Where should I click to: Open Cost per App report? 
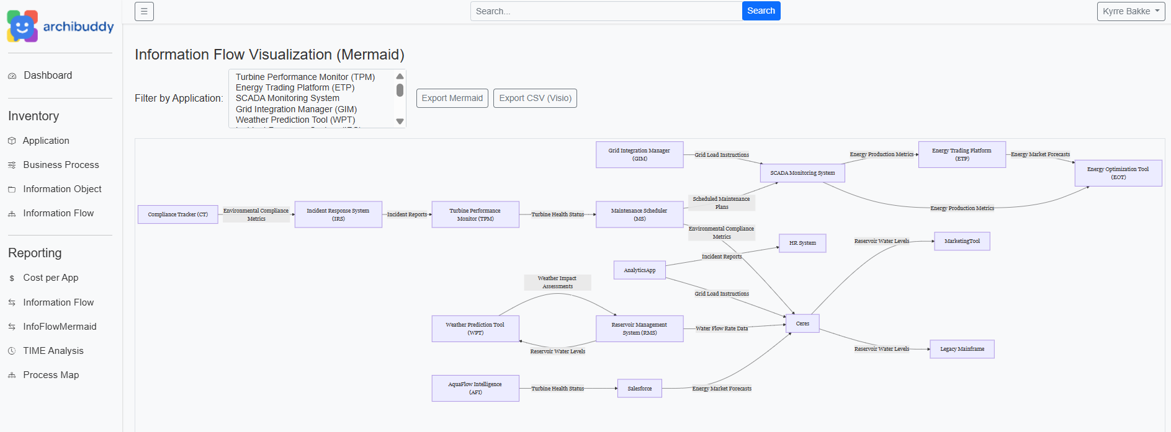[x=50, y=278]
